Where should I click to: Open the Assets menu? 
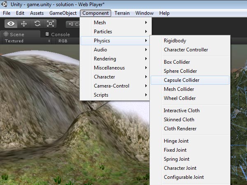37,13
